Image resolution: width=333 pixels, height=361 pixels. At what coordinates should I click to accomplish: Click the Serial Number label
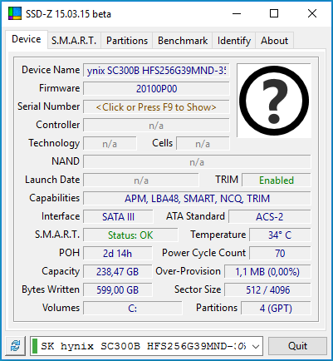click(x=49, y=106)
